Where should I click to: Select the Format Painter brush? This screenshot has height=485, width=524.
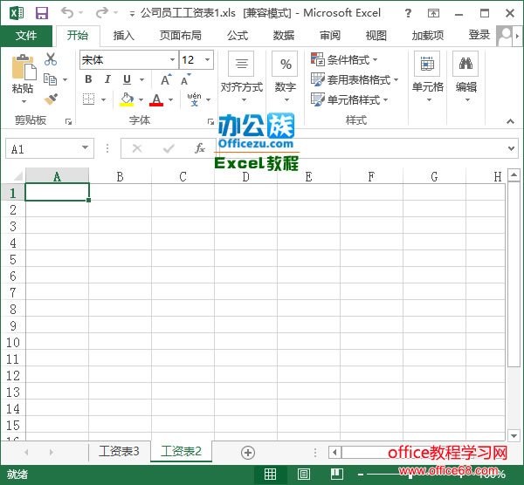point(51,99)
